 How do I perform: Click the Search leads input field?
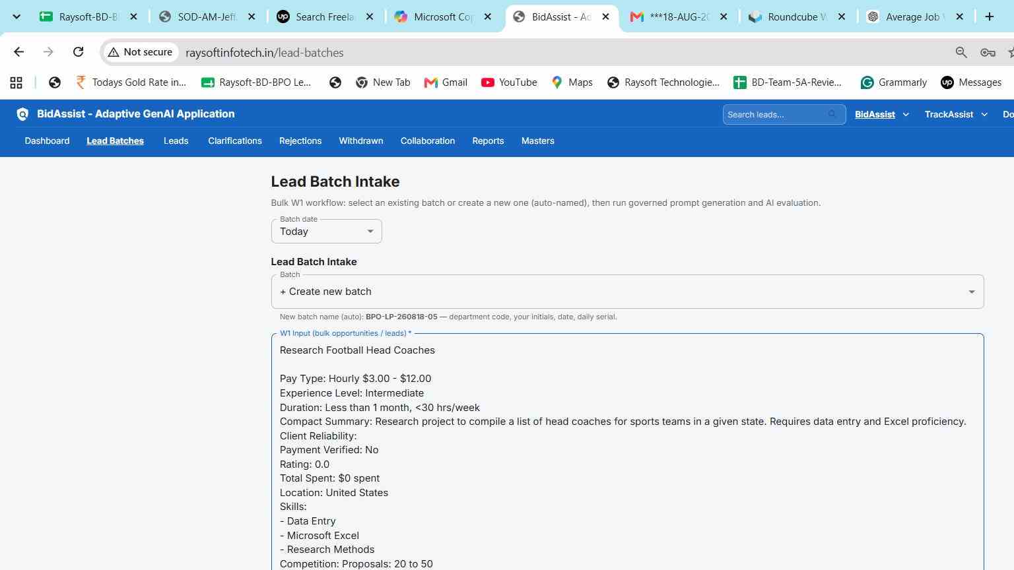776,114
